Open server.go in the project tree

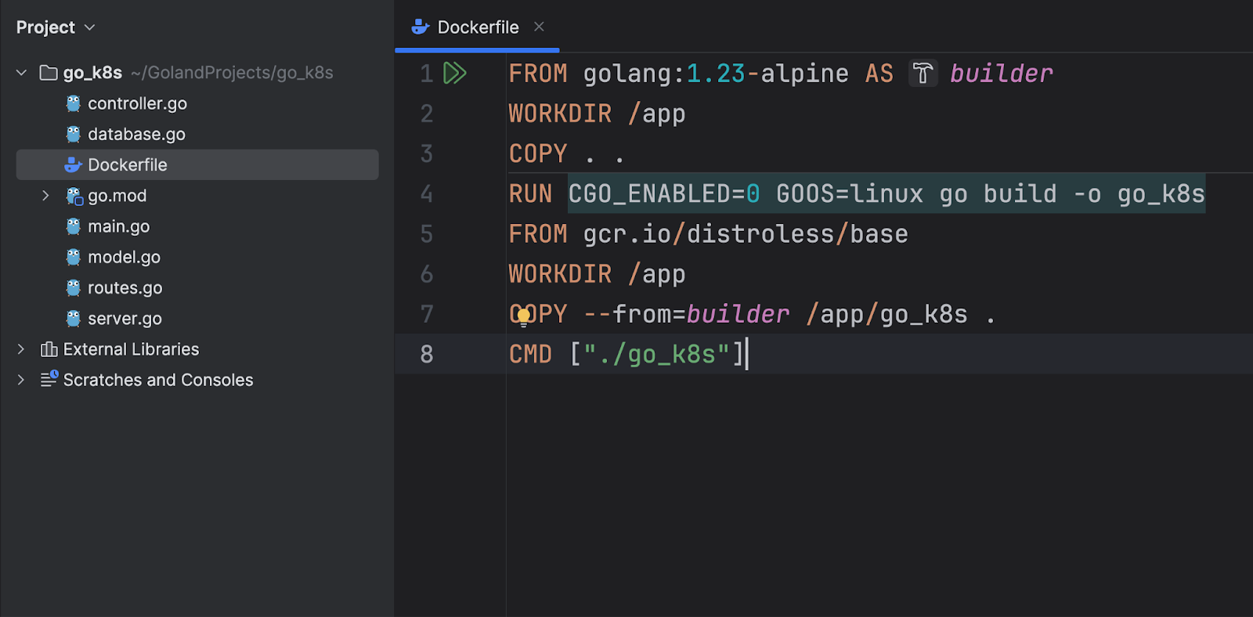click(x=125, y=319)
